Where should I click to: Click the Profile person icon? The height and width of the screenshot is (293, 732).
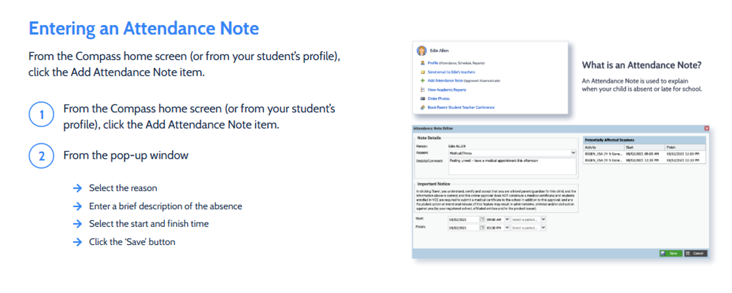tap(423, 63)
